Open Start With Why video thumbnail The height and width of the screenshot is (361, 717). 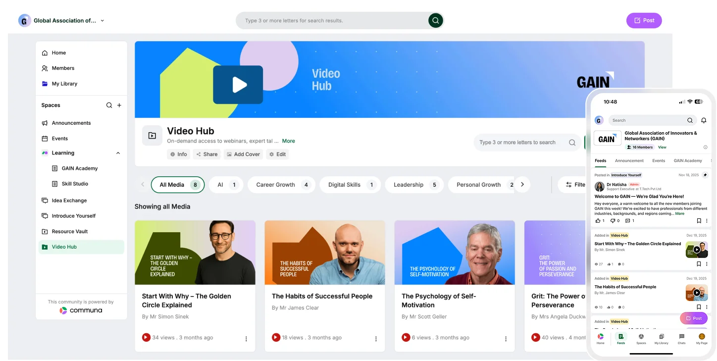(195, 253)
